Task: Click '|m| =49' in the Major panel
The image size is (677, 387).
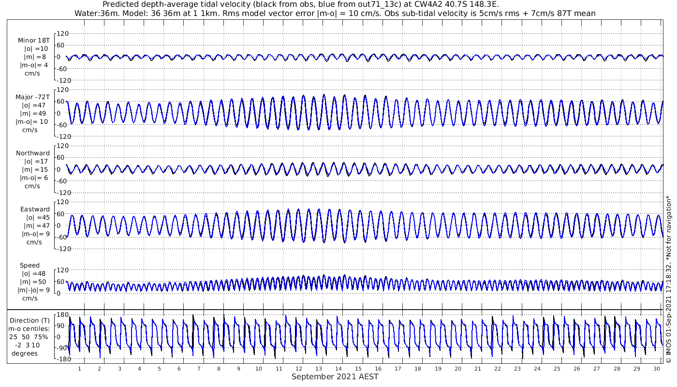Action: [x=35, y=114]
